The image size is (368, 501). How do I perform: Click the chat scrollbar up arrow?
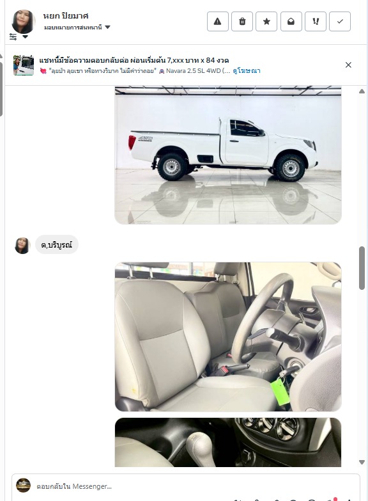[362, 91]
